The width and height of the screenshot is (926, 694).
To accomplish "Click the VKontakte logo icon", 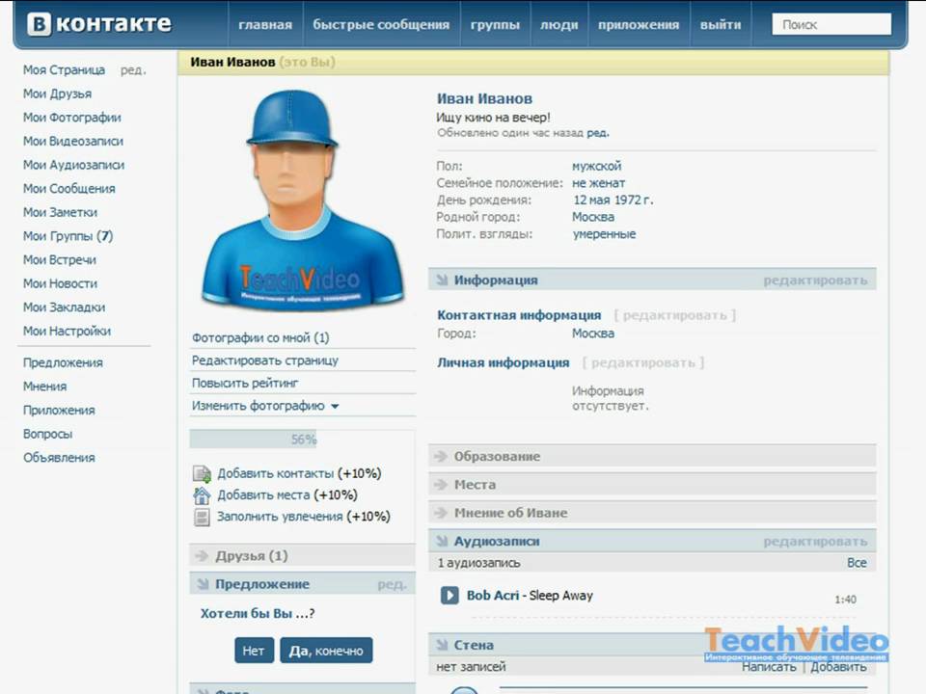I will [x=40, y=25].
